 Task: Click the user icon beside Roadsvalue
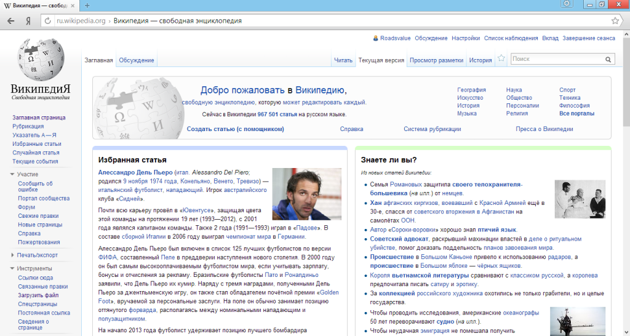376,38
